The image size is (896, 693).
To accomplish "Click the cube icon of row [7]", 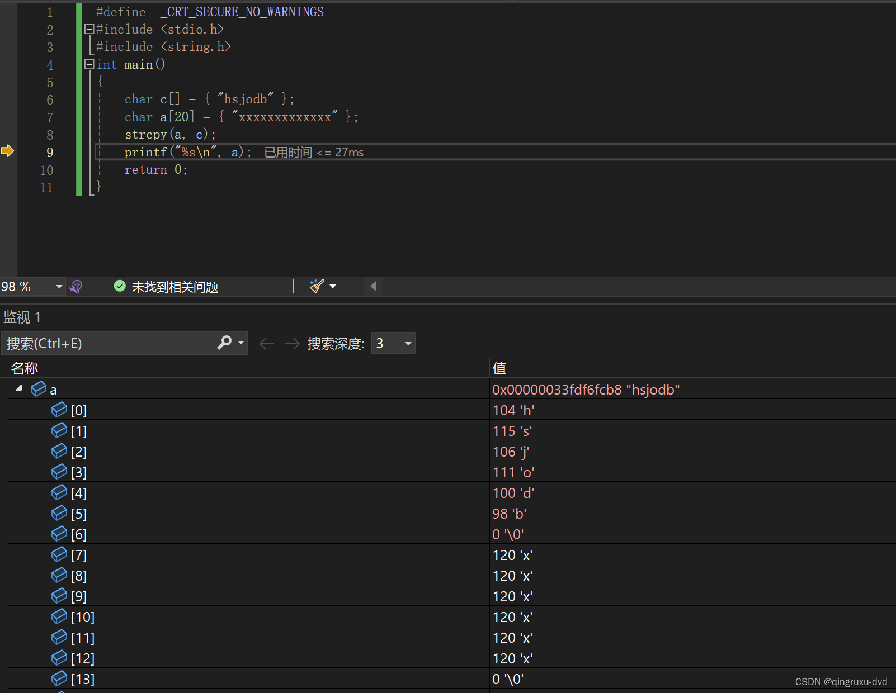I will click(x=59, y=554).
